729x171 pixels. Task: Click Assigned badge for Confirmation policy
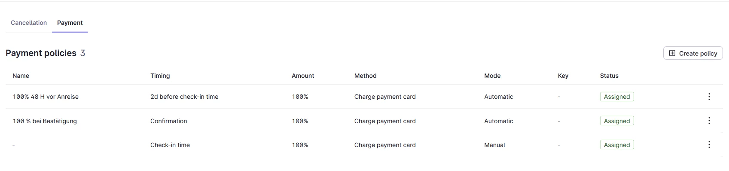click(x=617, y=121)
